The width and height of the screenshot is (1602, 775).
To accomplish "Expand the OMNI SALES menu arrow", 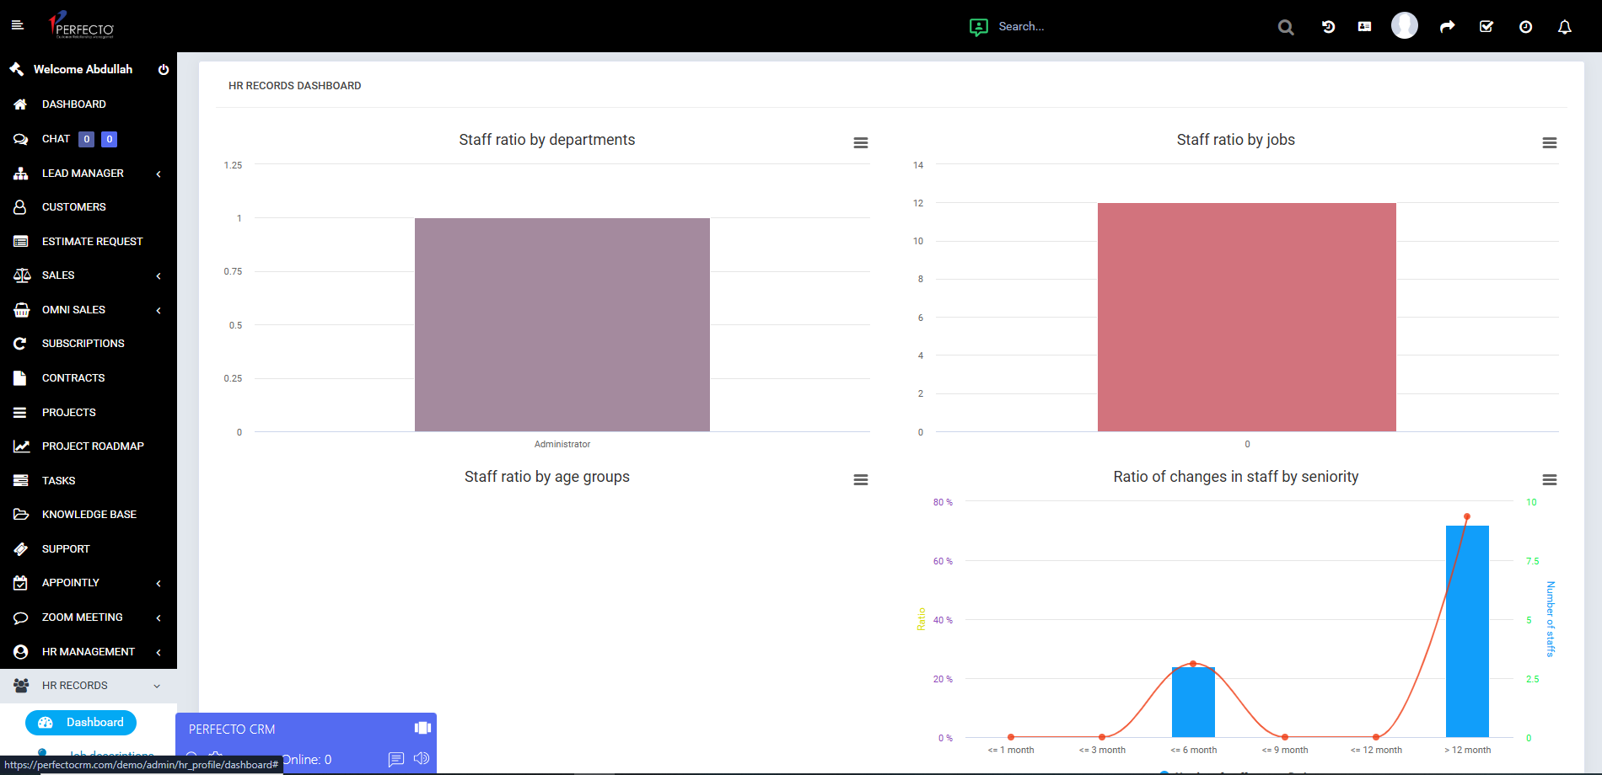I will click(x=159, y=310).
